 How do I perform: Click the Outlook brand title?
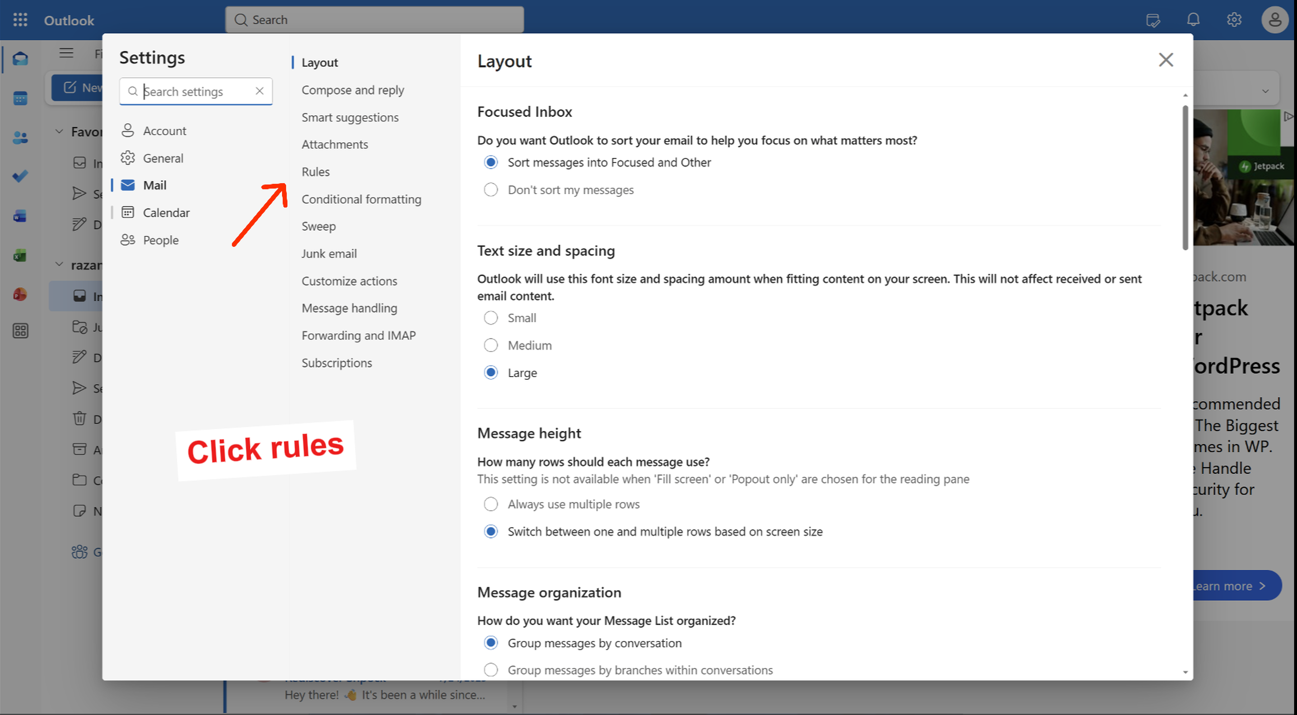(x=69, y=20)
